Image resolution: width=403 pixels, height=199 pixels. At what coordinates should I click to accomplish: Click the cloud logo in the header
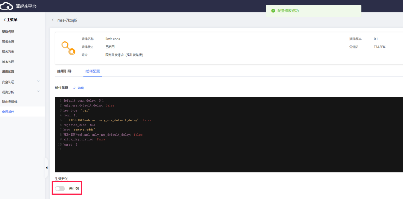7,6
